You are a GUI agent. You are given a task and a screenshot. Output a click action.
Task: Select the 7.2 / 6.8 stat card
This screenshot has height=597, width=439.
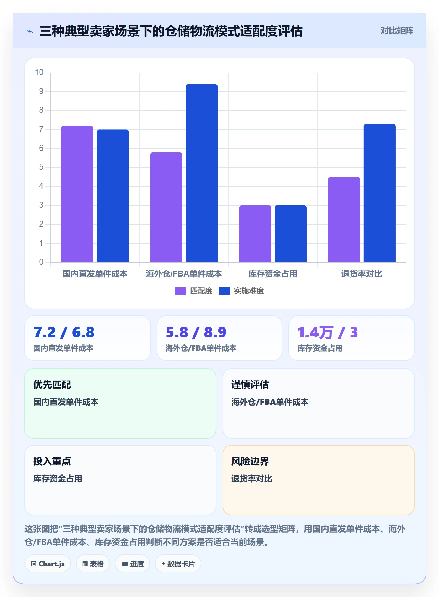(x=87, y=338)
